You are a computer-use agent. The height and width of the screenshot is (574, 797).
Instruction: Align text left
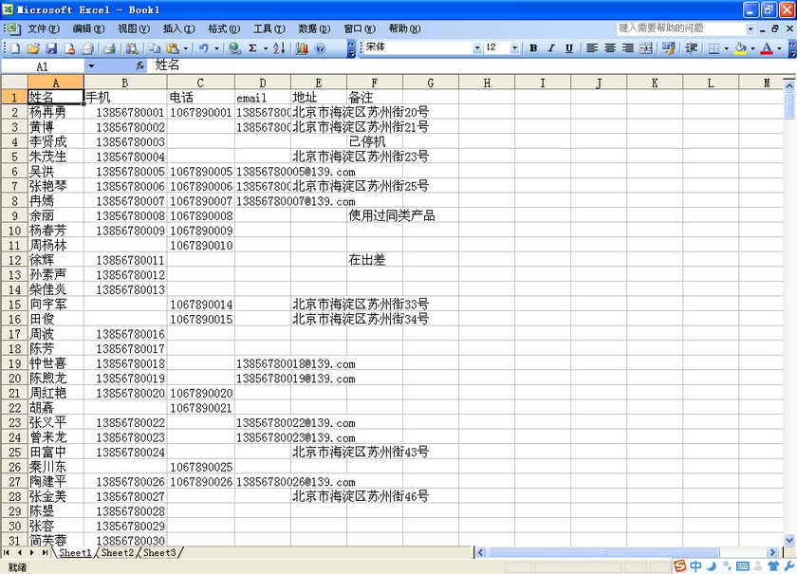point(592,47)
